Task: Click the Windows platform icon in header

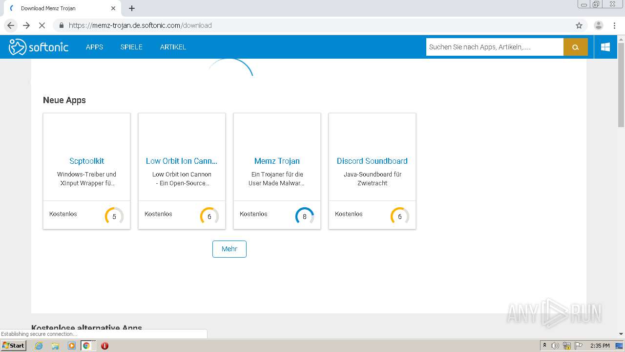Action: pos(605,47)
